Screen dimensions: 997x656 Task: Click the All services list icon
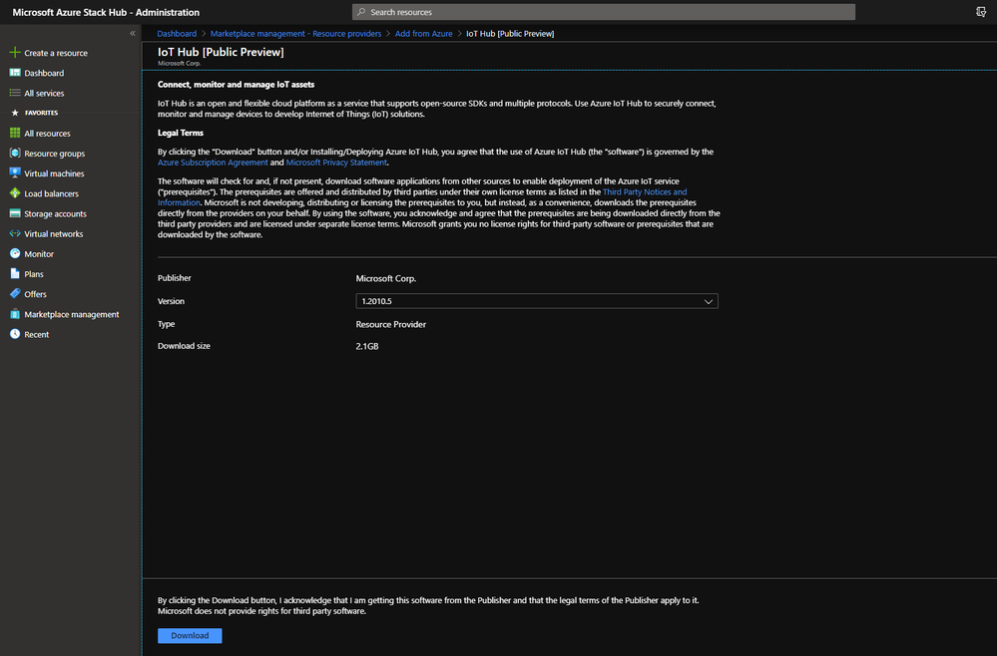[x=15, y=93]
